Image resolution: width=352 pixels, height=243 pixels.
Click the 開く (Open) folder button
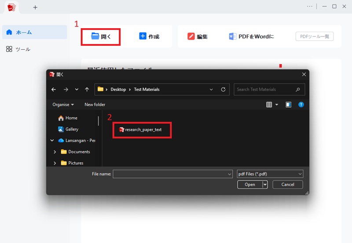(101, 36)
